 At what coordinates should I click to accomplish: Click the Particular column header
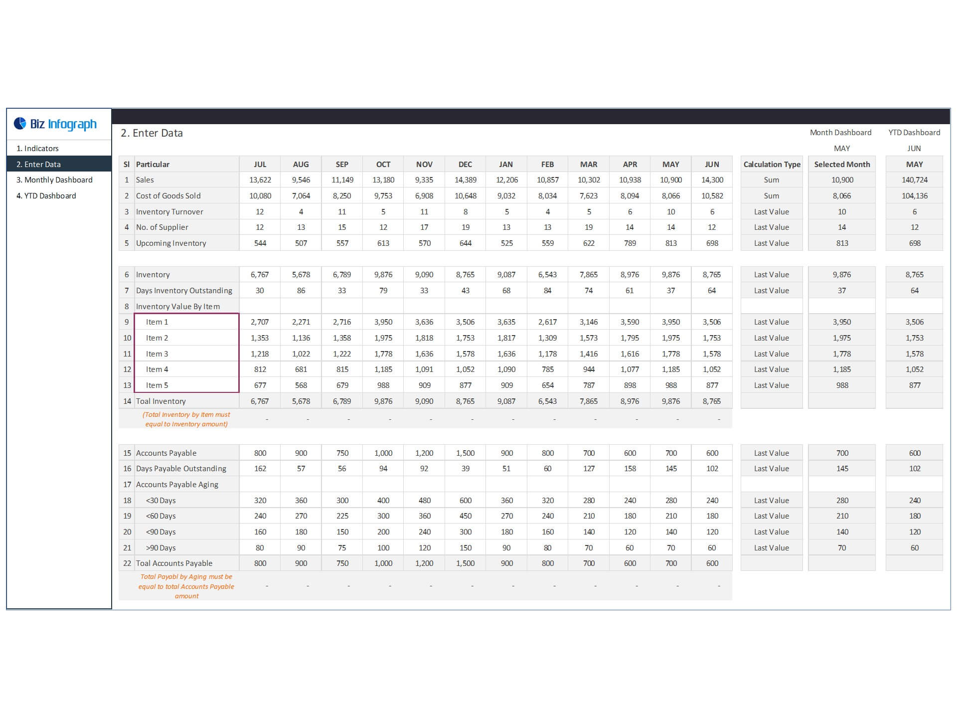186,164
